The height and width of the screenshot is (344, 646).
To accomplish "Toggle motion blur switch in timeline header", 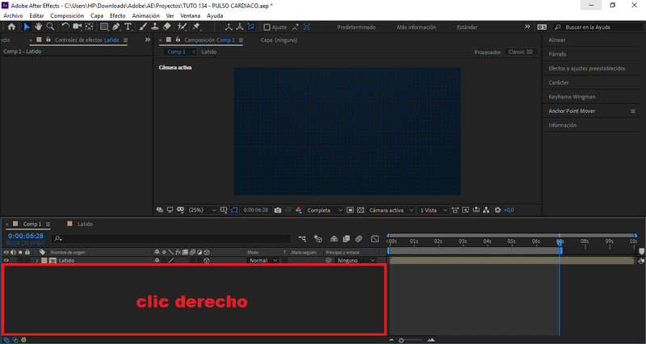I will click(359, 238).
